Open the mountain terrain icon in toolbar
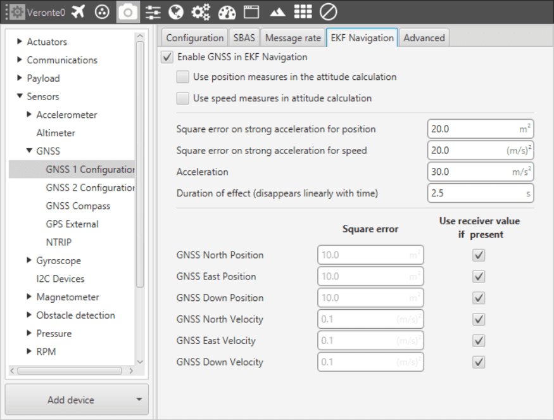Screen dimensions: 554x420 click(x=277, y=13)
